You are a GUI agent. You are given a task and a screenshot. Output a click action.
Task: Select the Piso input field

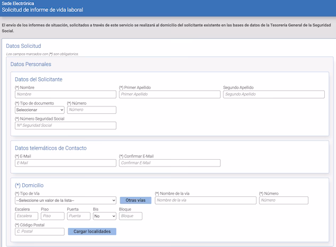pyautogui.click(x=52, y=216)
